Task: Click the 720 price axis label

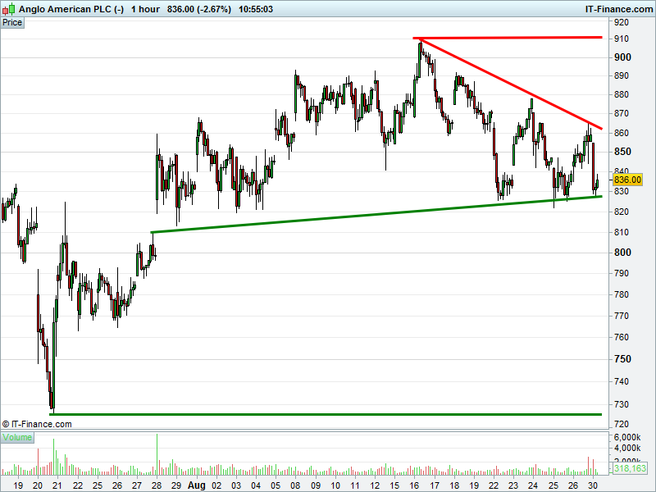Action: point(622,424)
